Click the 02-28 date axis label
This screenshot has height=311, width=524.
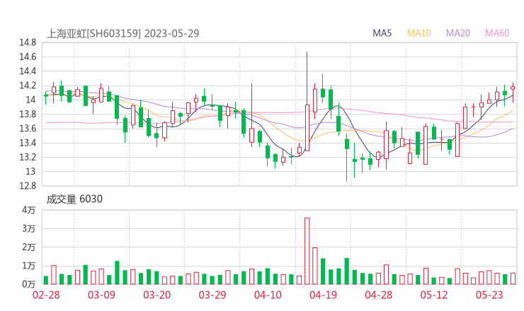[46, 295]
